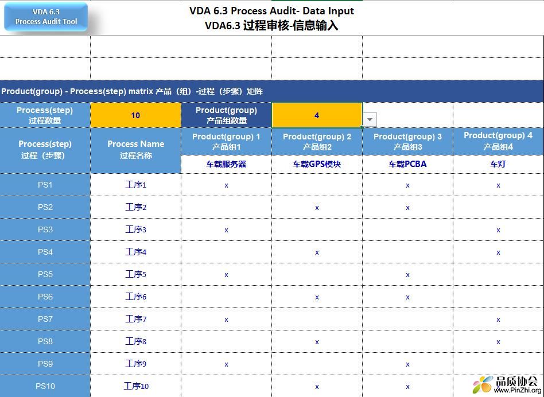Click the x mark for PS6 under 车载PCBA

pos(407,298)
